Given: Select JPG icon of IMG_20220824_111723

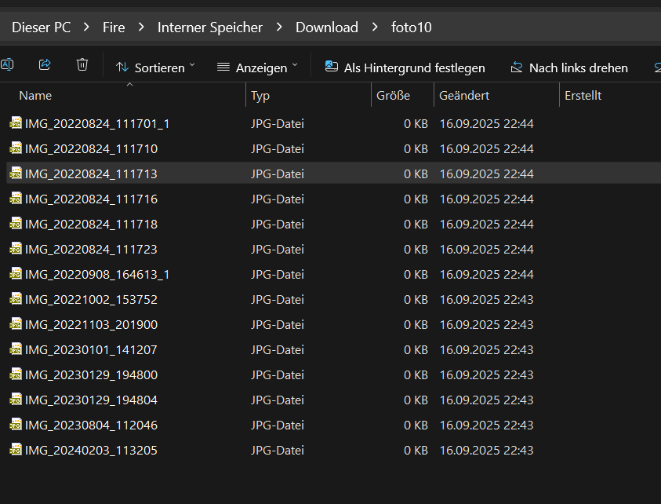Looking at the screenshot, I should [16, 249].
